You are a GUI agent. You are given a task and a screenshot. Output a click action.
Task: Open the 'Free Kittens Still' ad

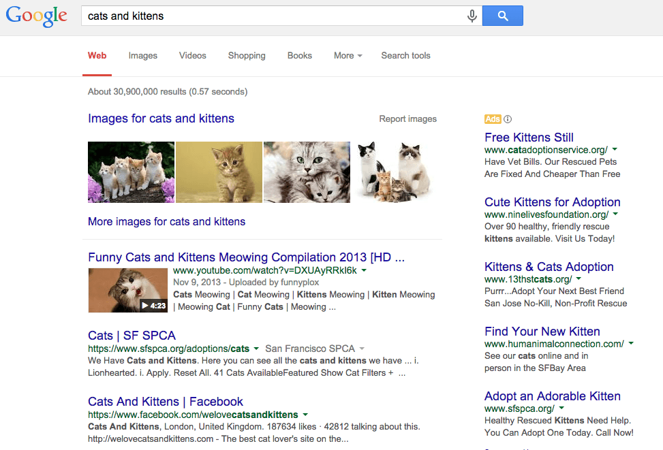pyautogui.click(x=529, y=138)
